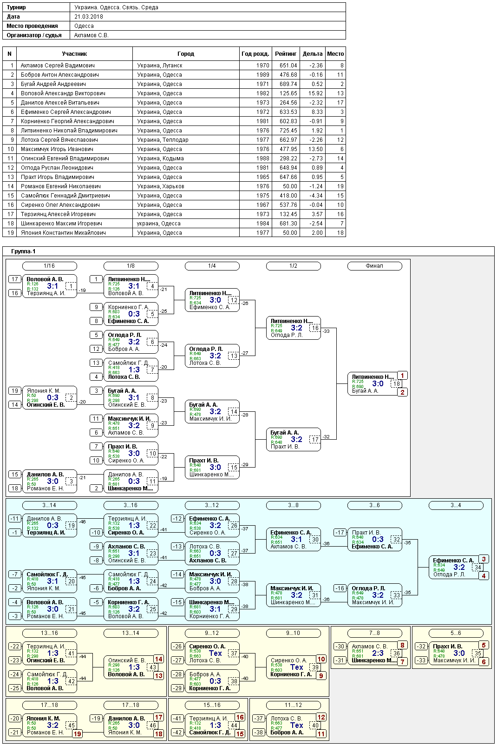The width and height of the screenshot is (497, 746).
Task: Click the 'Финал' round header label
Action: (374, 266)
